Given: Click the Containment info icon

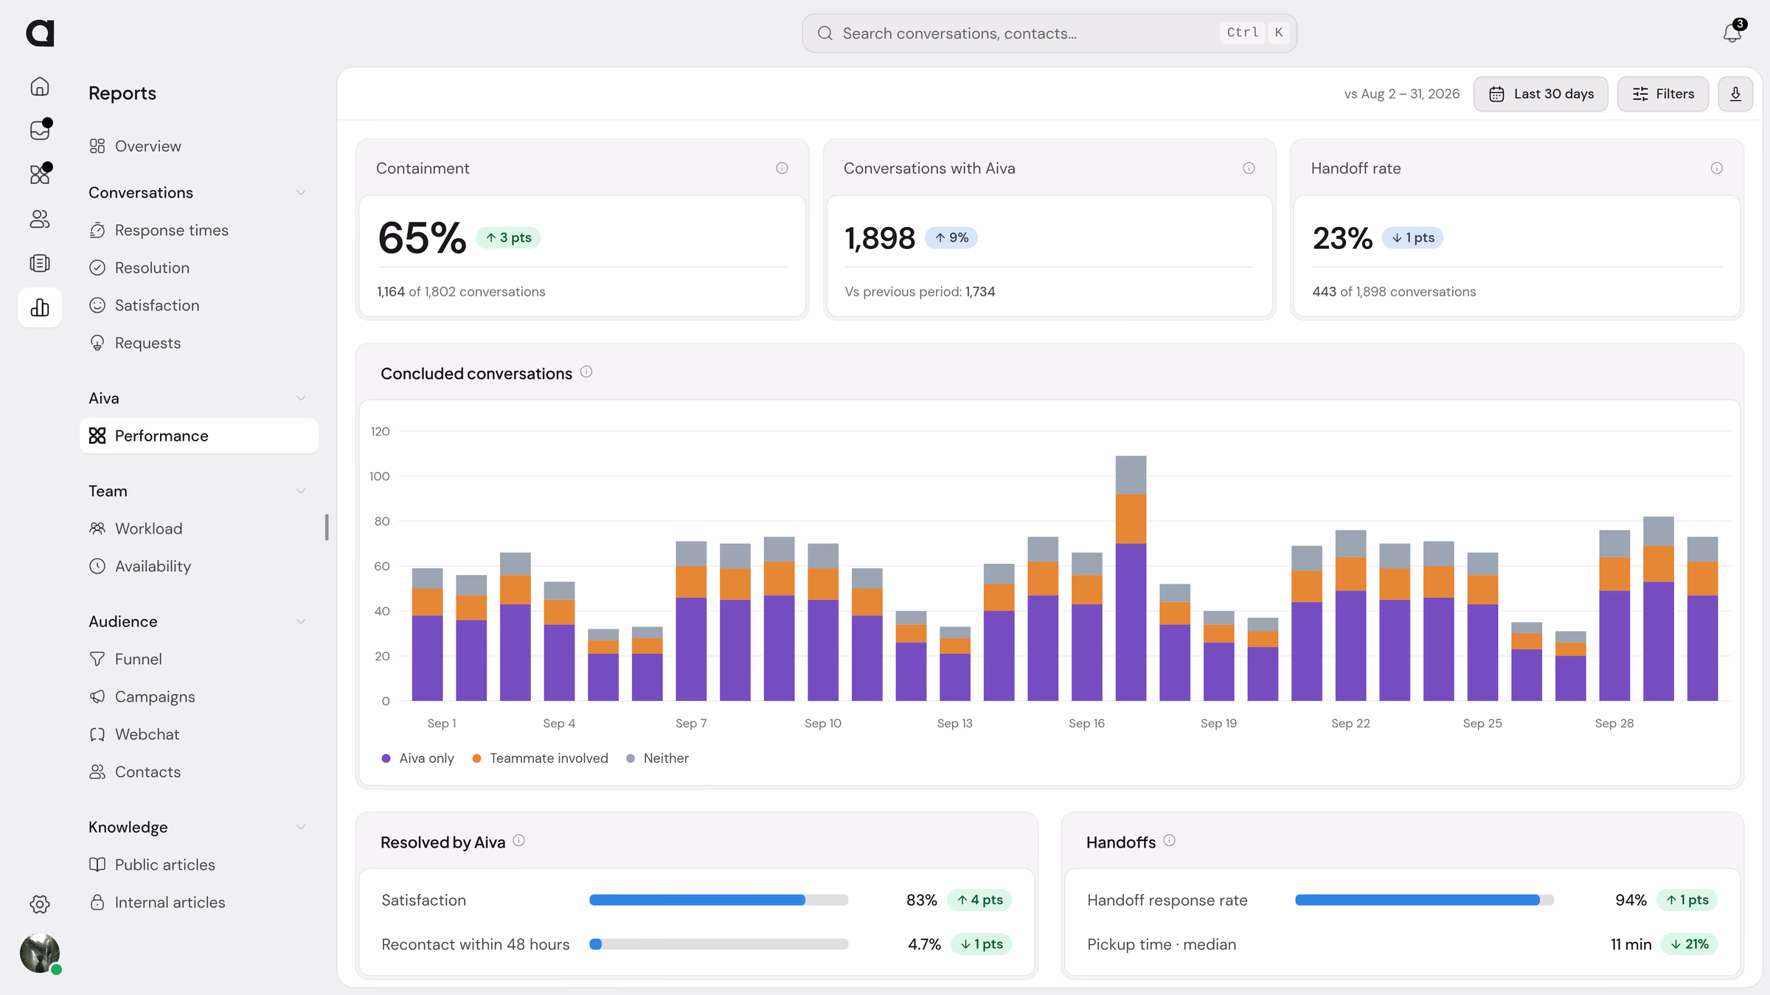Looking at the screenshot, I should [782, 168].
